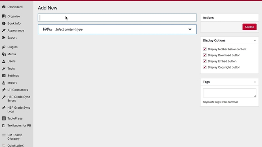Go to Organize in sidebar
262x147 pixels.
coord(14,17)
